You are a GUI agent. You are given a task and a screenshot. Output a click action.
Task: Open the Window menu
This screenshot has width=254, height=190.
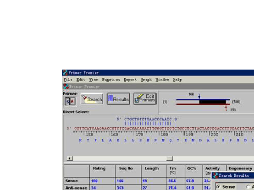(x=162, y=80)
